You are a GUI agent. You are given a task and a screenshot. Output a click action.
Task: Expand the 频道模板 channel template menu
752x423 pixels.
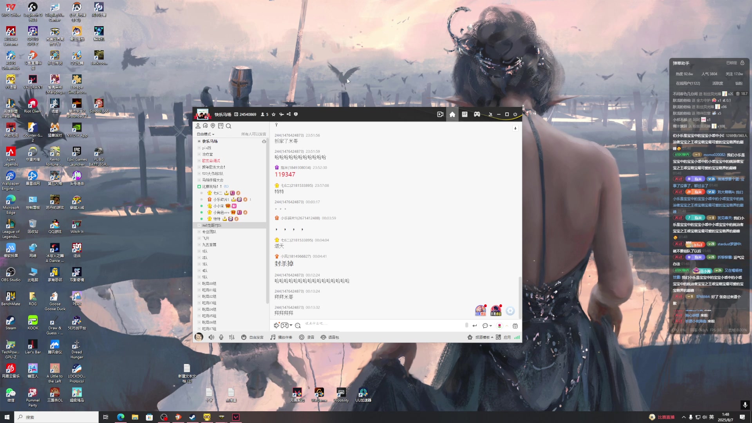tap(480, 337)
